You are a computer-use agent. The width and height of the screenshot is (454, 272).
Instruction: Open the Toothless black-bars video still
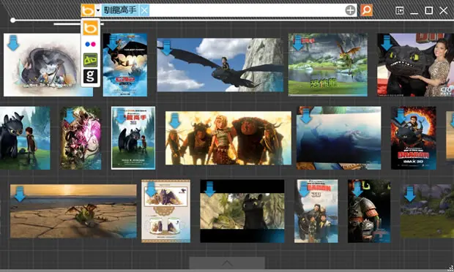point(242,211)
